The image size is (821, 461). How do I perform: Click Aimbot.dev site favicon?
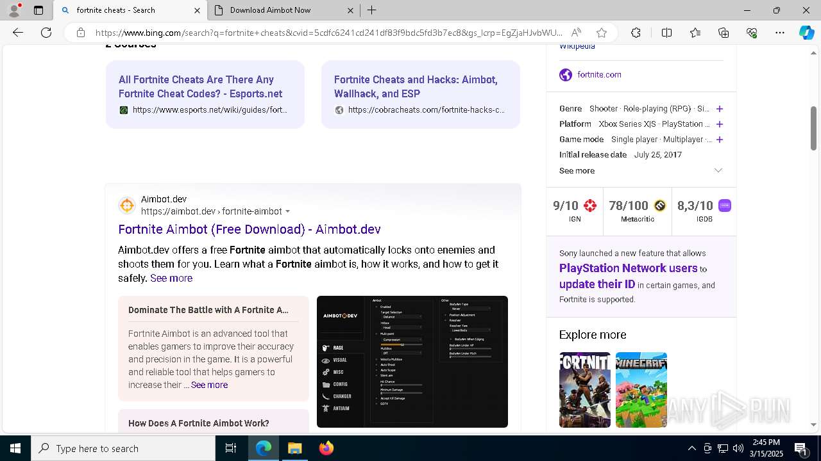(127, 205)
